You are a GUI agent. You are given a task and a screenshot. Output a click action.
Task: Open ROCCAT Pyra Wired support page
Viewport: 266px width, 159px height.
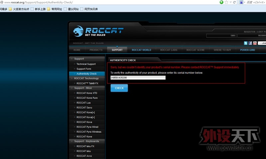87,127
